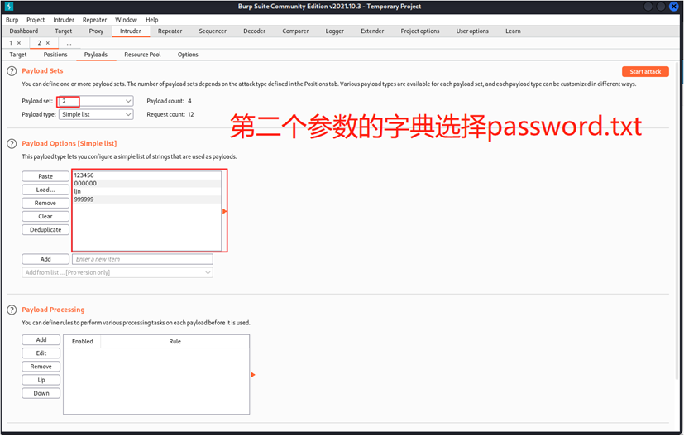Click the Up button
684x437 pixels.
(x=41, y=381)
